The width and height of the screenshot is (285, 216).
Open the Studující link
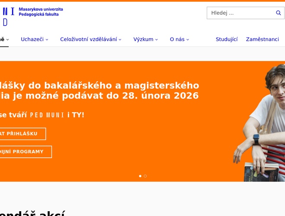tap(226, 39)
